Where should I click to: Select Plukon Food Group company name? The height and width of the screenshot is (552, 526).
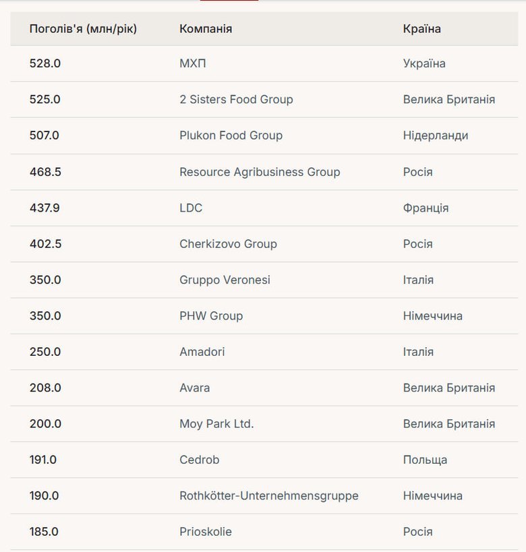231,135
